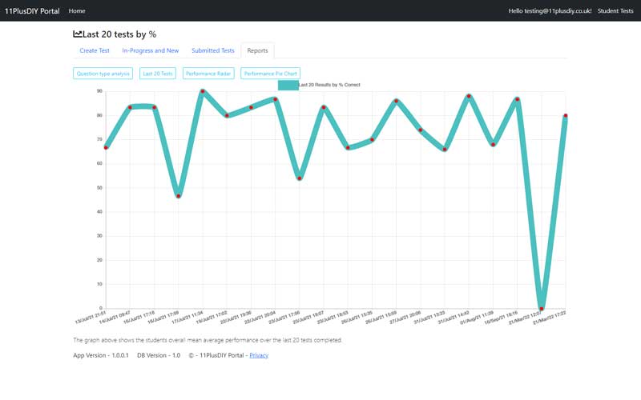Open the Privacy link in the footer

click(x=259, y=355)
